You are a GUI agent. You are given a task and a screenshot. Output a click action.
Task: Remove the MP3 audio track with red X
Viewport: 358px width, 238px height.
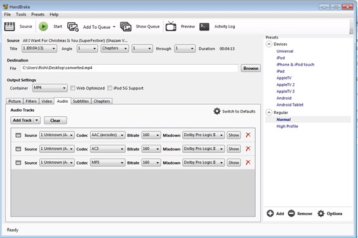coord(248,162)
